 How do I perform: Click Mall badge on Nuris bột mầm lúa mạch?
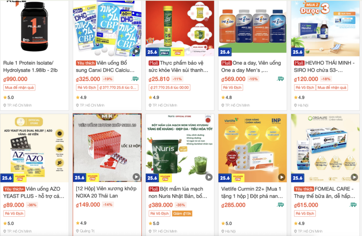coord(154,189)
